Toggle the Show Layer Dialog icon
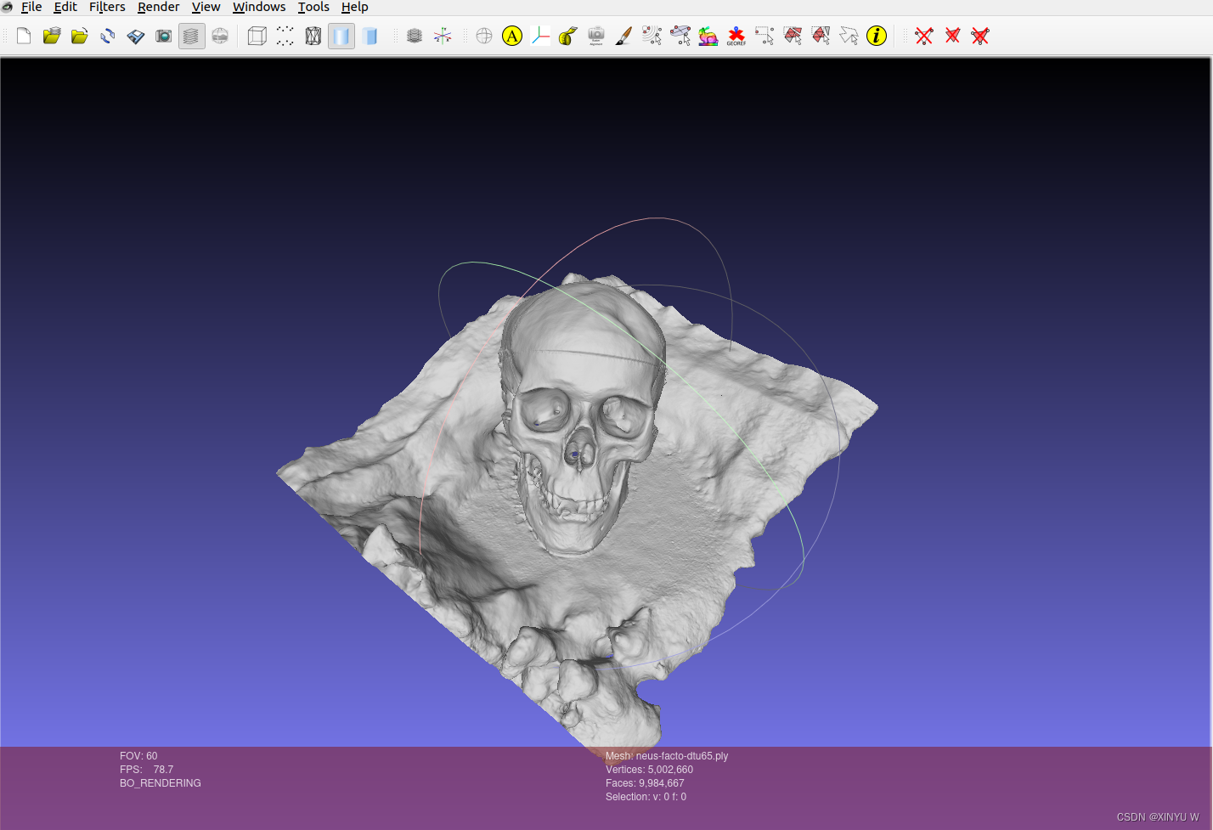This screenshot has height=830, width=1213. point(192,36)
